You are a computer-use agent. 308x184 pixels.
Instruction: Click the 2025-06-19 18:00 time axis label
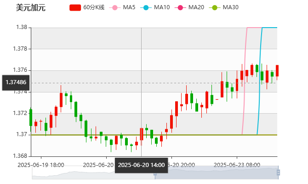(x=41, y=165)
